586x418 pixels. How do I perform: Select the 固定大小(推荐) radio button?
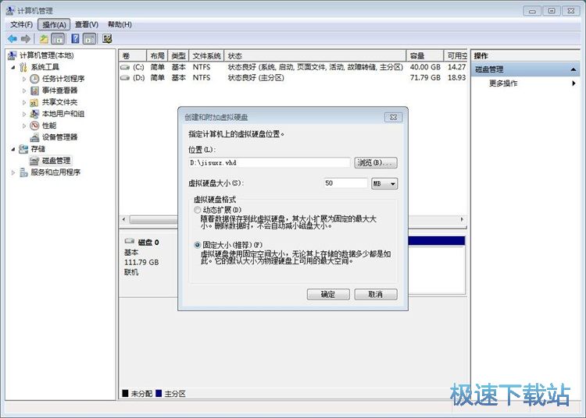(x=198, y=245)
